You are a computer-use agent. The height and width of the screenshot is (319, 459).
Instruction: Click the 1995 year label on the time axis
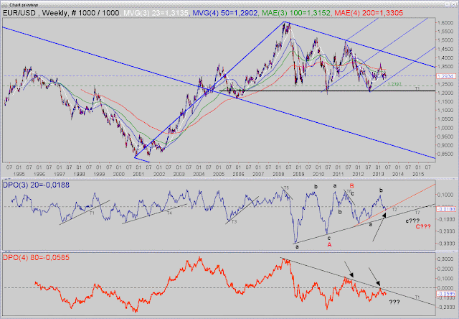tap(19, 174)
